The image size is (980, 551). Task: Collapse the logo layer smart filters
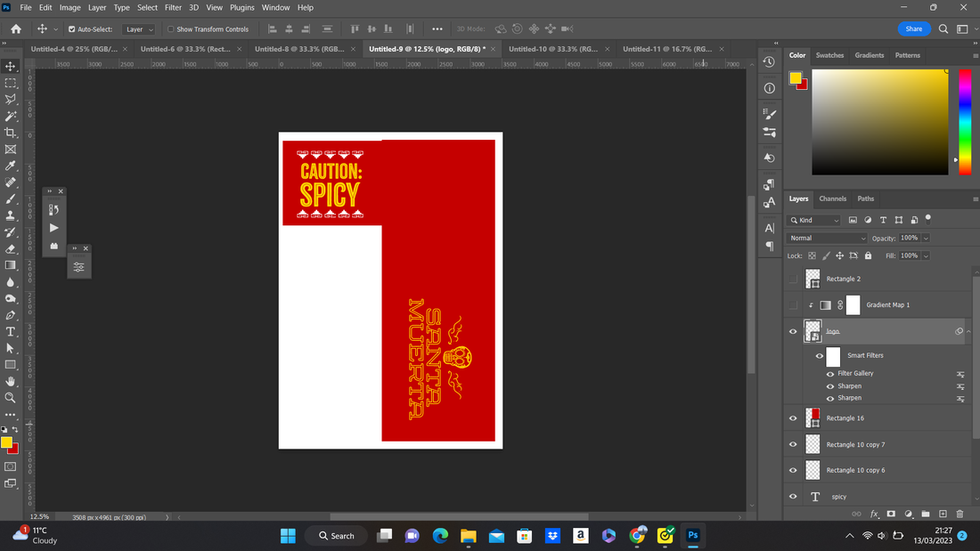click(x=968, y=331)
